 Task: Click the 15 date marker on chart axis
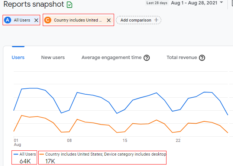coord(125,140)
